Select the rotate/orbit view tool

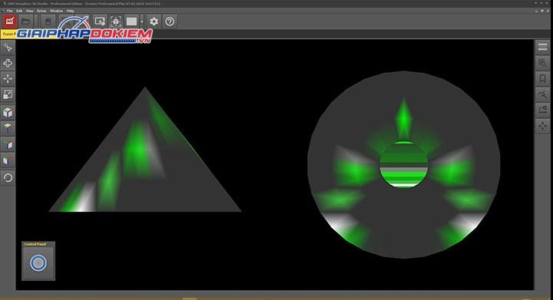[8, 63]
